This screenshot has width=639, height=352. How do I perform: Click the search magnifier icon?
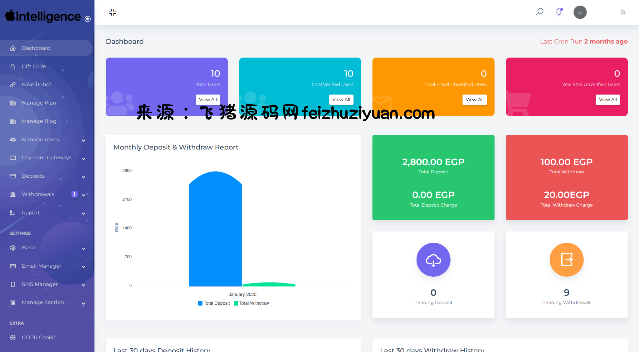pos(539,12)
